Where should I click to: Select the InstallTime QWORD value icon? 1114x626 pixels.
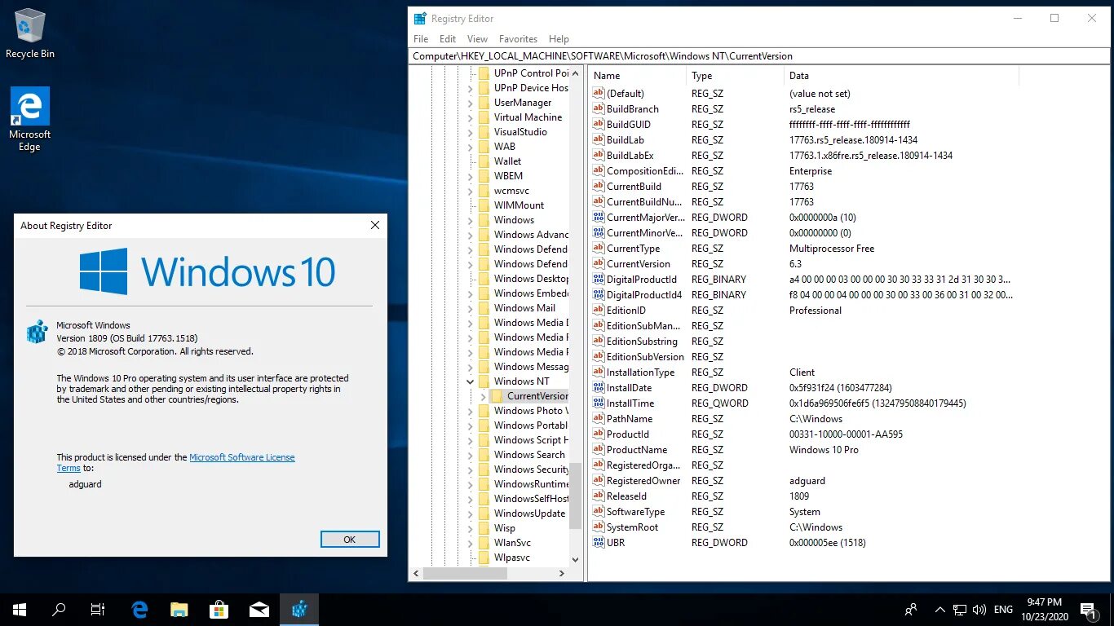[598, 403]
